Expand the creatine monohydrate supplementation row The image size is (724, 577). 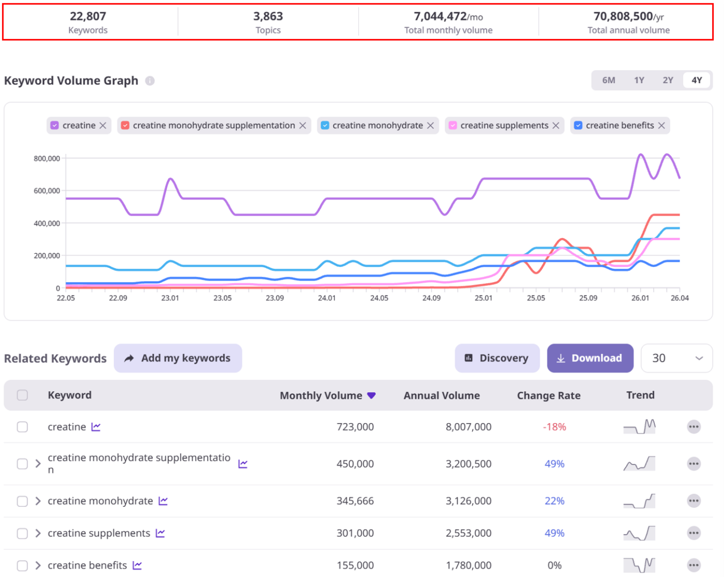click(x=38, y=464)
